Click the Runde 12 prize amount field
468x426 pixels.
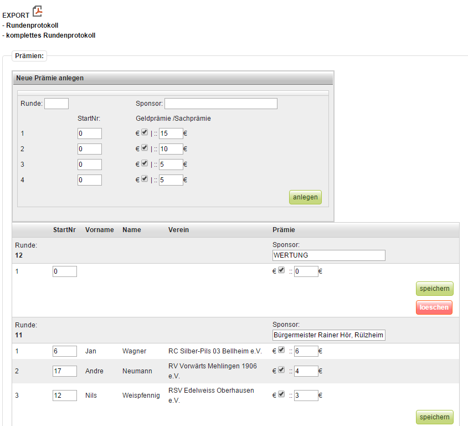(306, 271)
